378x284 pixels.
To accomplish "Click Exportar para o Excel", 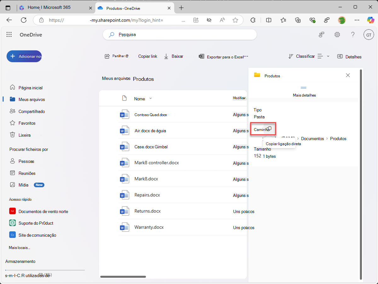I will coord(221,57).
